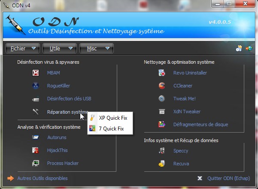Open XdN Tweaker link
This screenshot has width=258, height=189.
pos(187,112)
